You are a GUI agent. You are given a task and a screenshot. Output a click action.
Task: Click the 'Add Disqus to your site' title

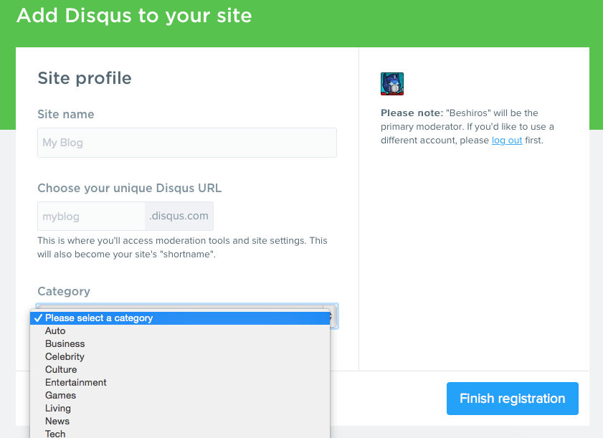(x=134, y=16)
